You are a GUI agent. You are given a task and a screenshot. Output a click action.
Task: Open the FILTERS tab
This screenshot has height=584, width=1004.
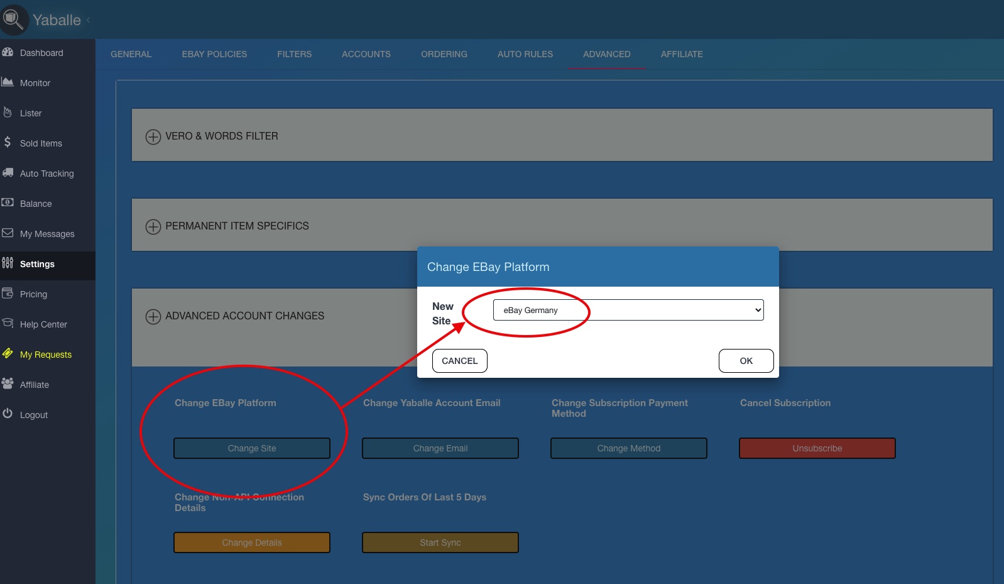click(295, 54)
